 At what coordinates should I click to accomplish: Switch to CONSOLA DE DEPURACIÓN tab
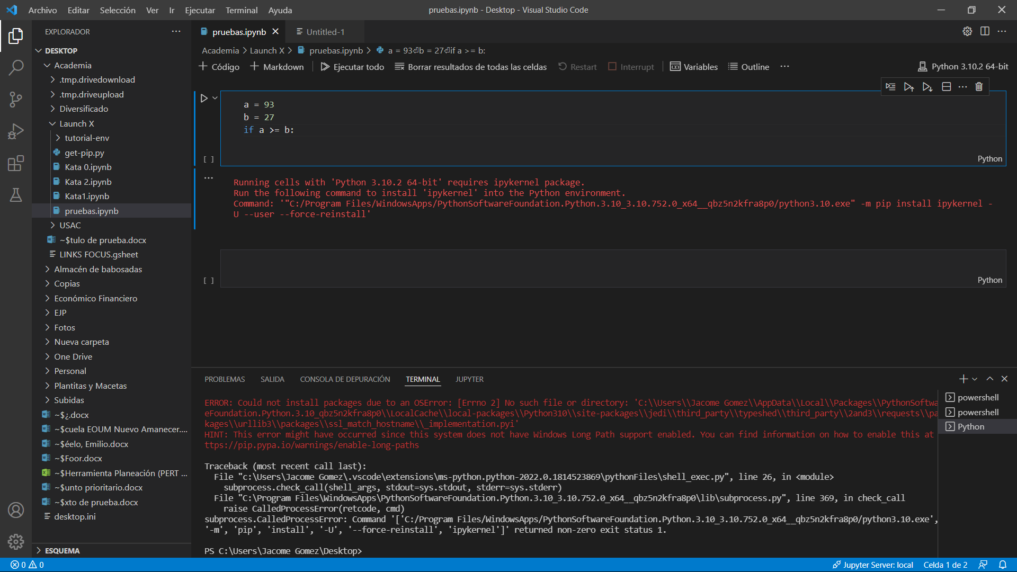point(345,379)
